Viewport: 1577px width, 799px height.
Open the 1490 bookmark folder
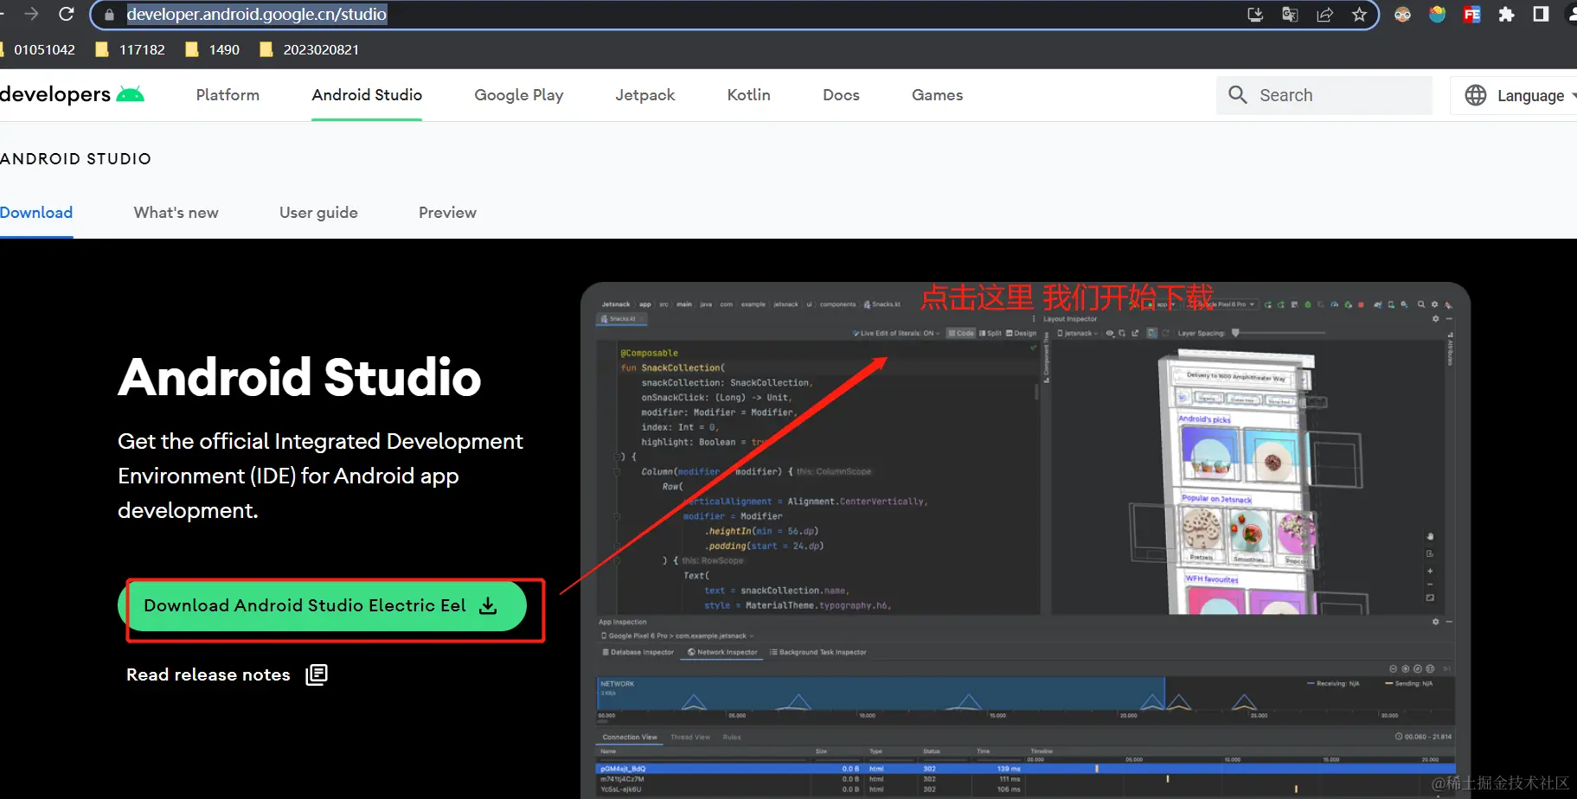tap(213, 49)
